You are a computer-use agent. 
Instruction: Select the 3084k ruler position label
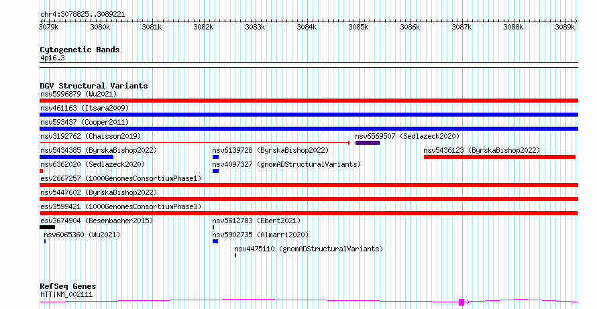[x=307, y=27]
